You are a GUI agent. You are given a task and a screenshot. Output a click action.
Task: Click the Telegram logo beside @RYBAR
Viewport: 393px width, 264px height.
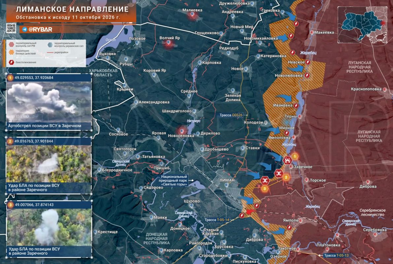tap(24, 30)
